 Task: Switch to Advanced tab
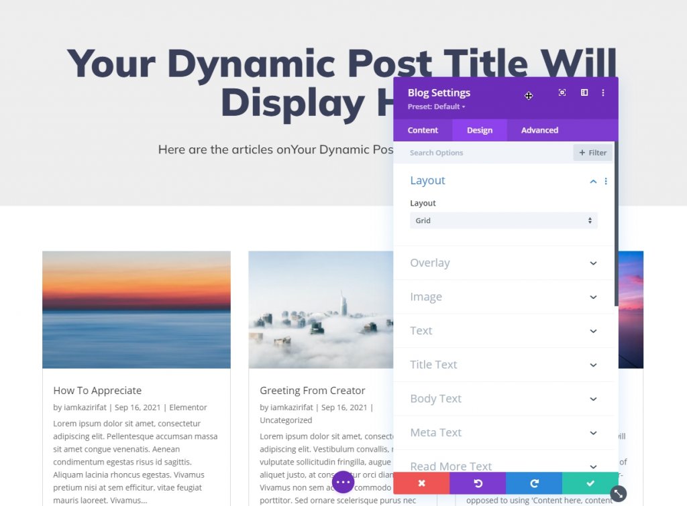(540, 130)
